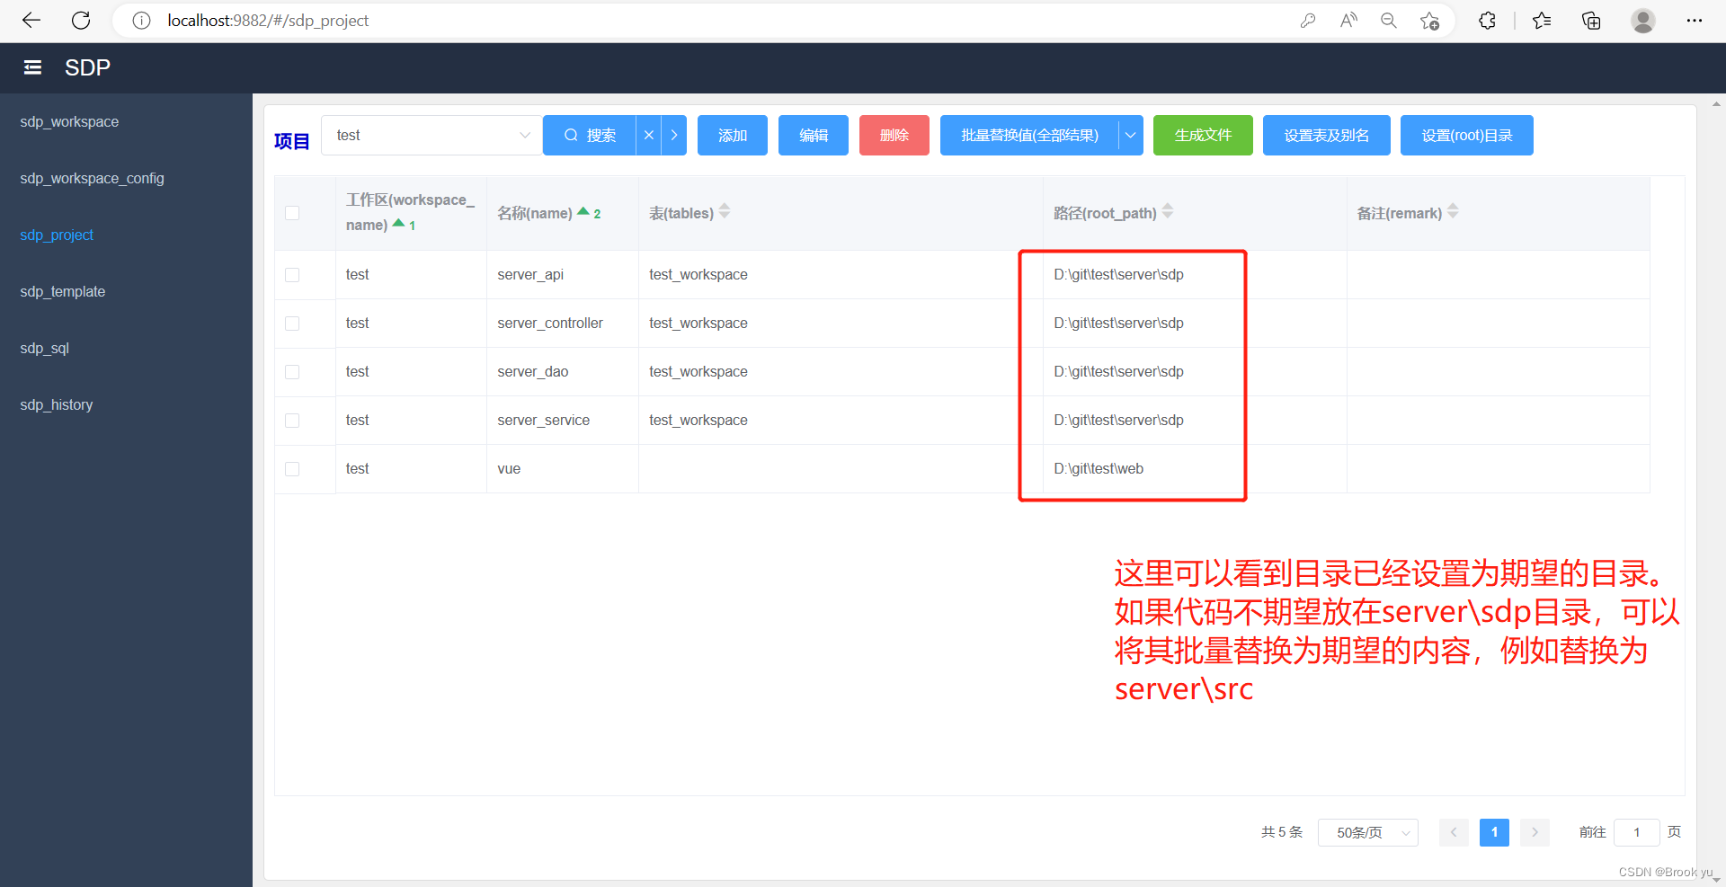
Task: Go back with the browser back arrow
Action: [x=31, y=21]
